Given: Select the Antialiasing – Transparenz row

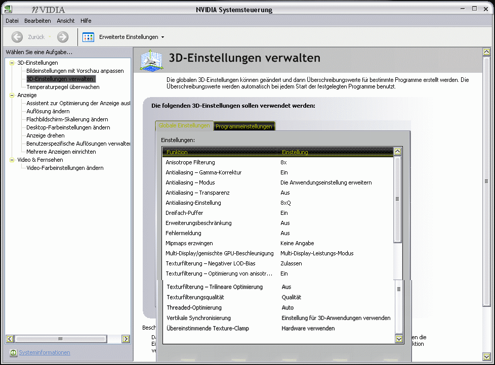Looking at the screenshot, I should point(278,193).
